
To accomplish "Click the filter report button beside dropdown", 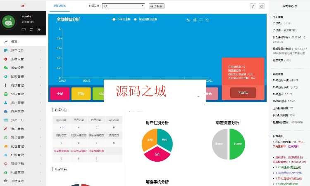I will 156,6.
